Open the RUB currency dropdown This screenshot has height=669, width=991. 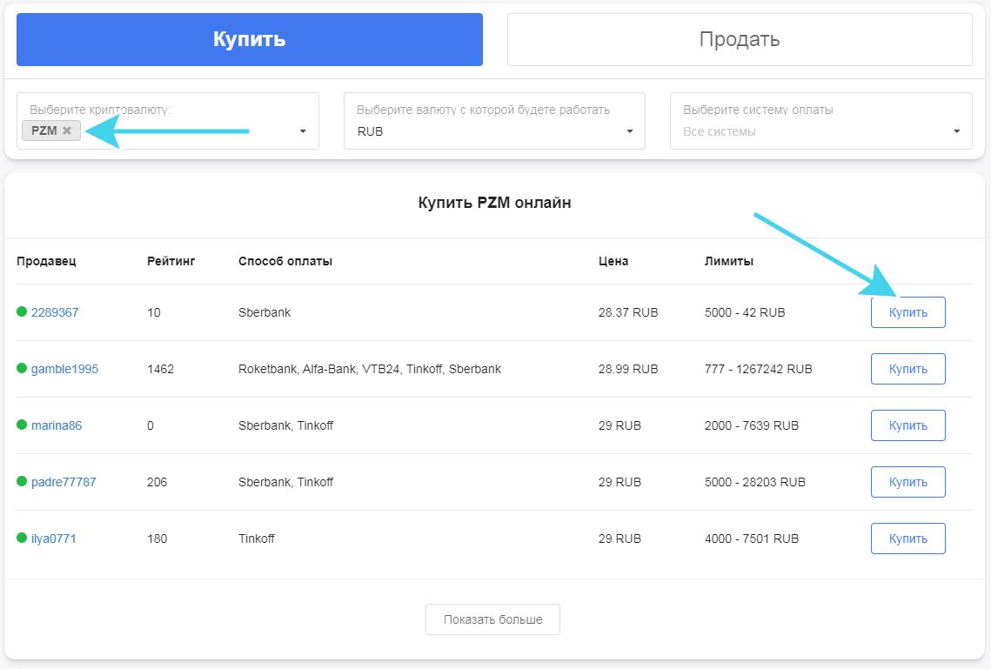pyautogui.click(x=494, y=121)
